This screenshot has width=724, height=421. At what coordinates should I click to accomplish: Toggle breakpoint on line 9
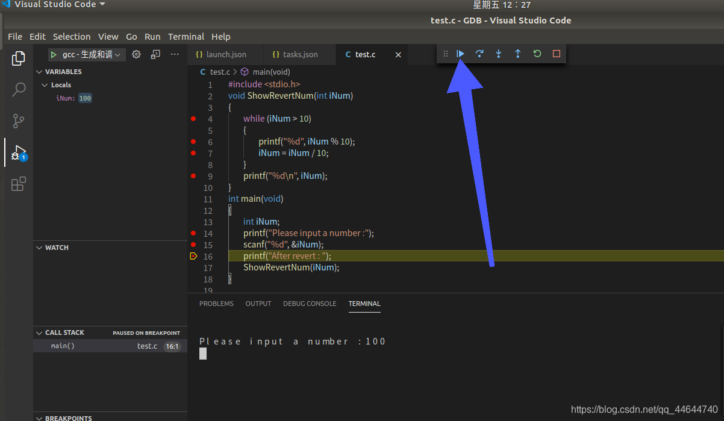pyautogui.click(x=193, y=176)
